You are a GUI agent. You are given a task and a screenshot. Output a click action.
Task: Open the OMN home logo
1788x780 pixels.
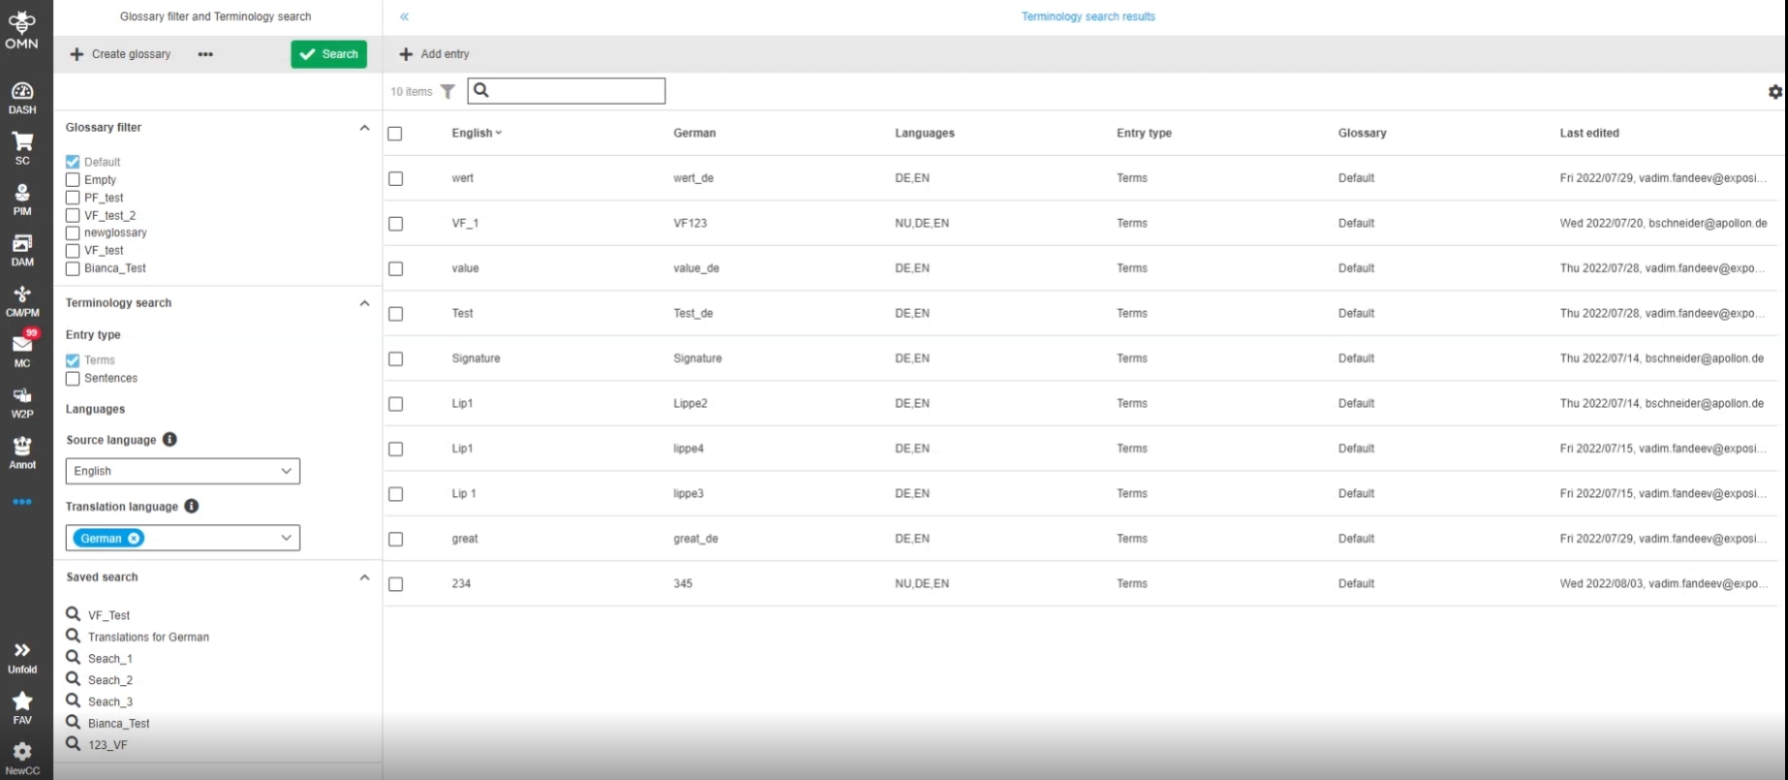point(21,30)
